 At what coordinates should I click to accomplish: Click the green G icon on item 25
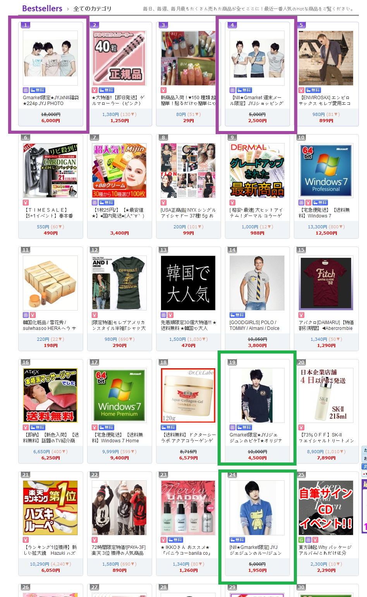[301, 540]
